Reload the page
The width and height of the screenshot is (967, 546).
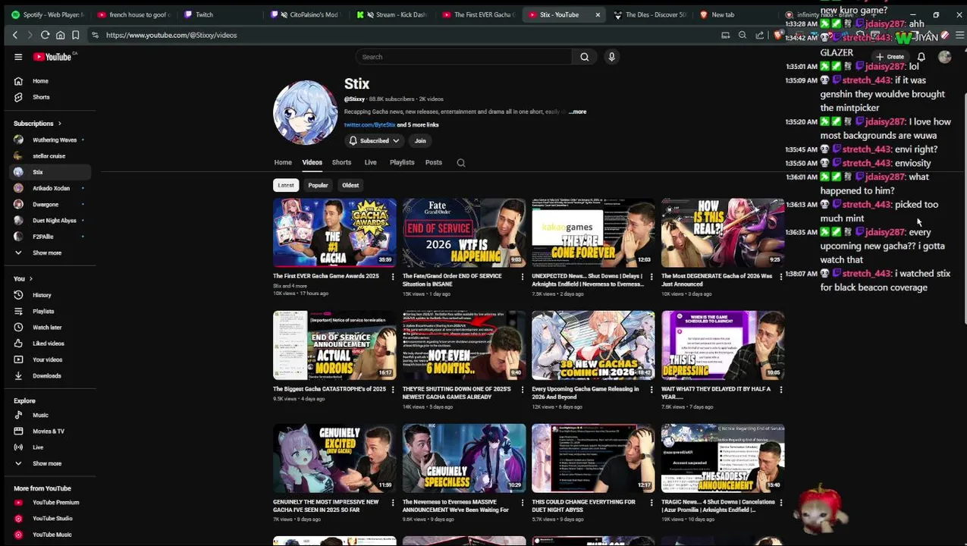tap(46, 35)
